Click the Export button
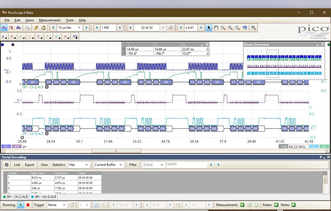The width and height of the screenshot is (331, 211). (x=29, y=165)
